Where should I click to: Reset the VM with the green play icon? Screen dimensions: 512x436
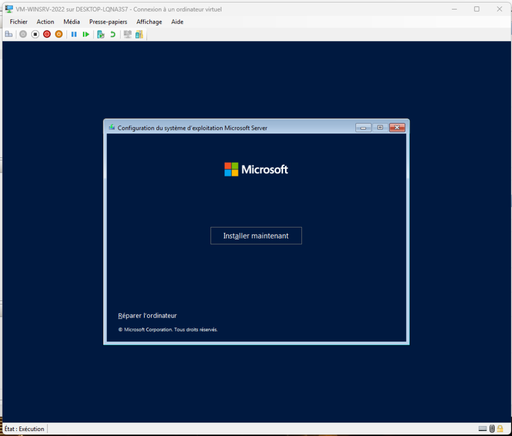point(86,34)
